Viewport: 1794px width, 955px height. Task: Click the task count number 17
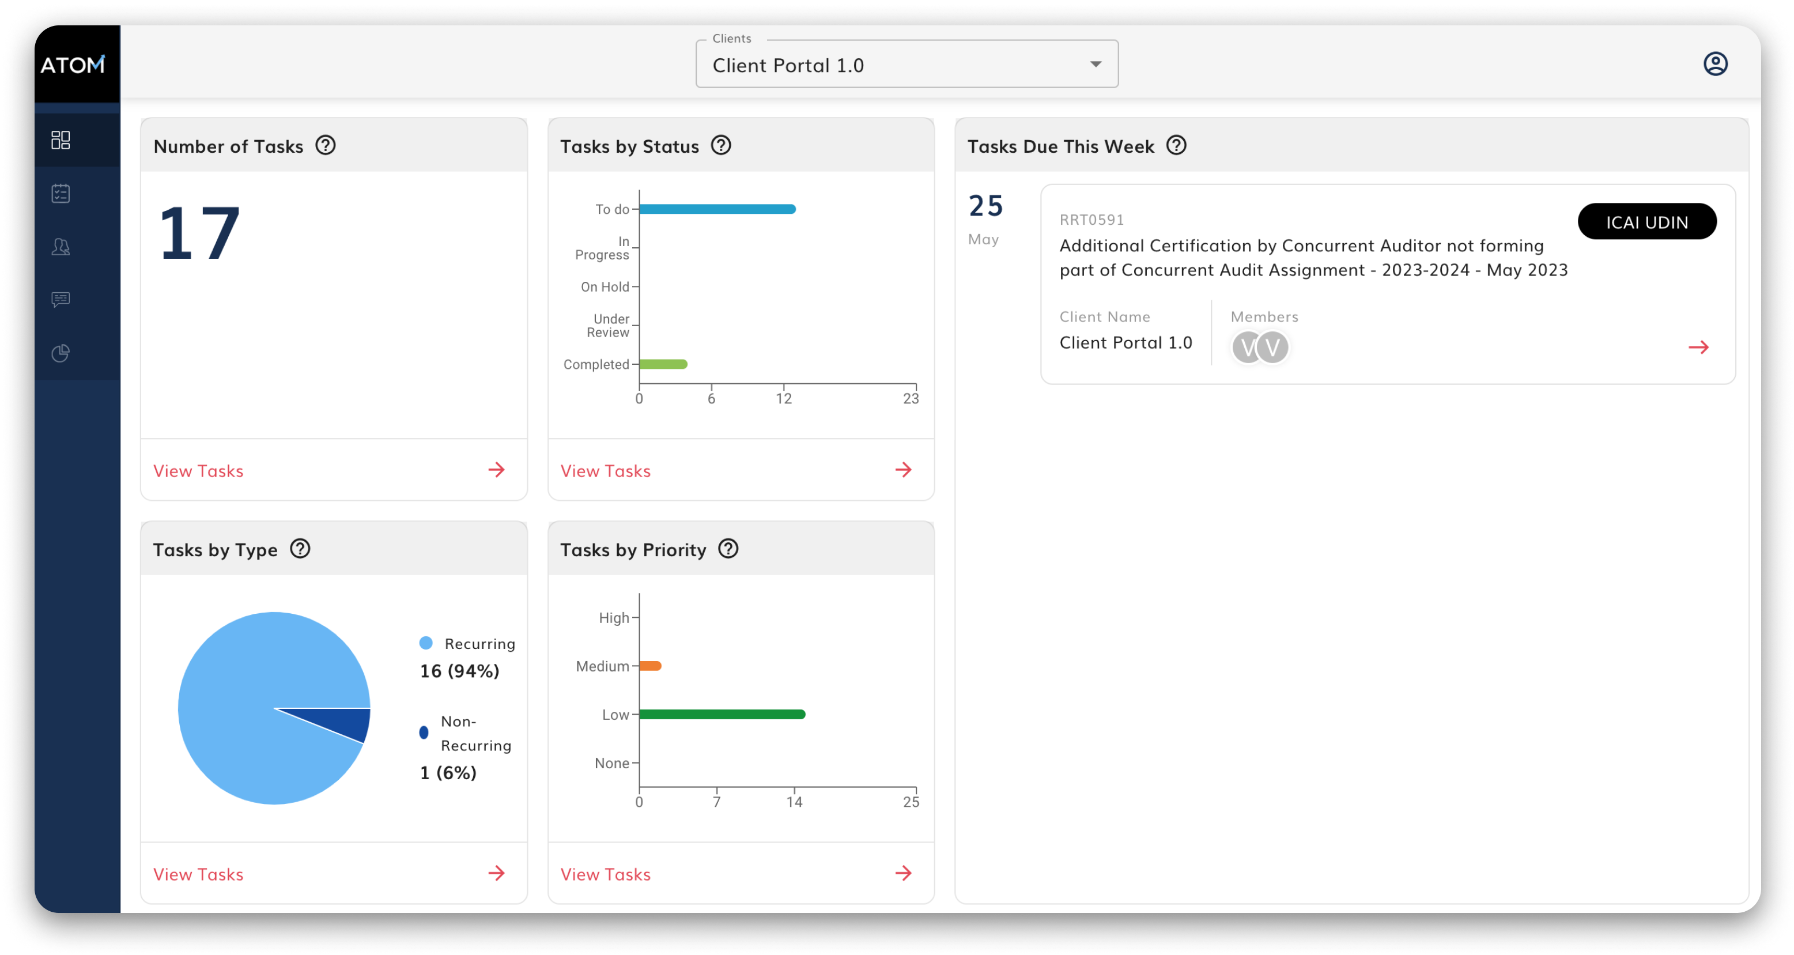[x=200, y=233]
